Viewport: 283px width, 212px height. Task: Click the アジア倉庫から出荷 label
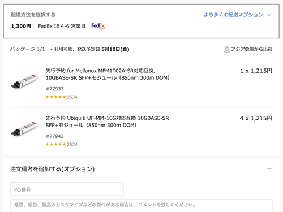coord(251,49)
